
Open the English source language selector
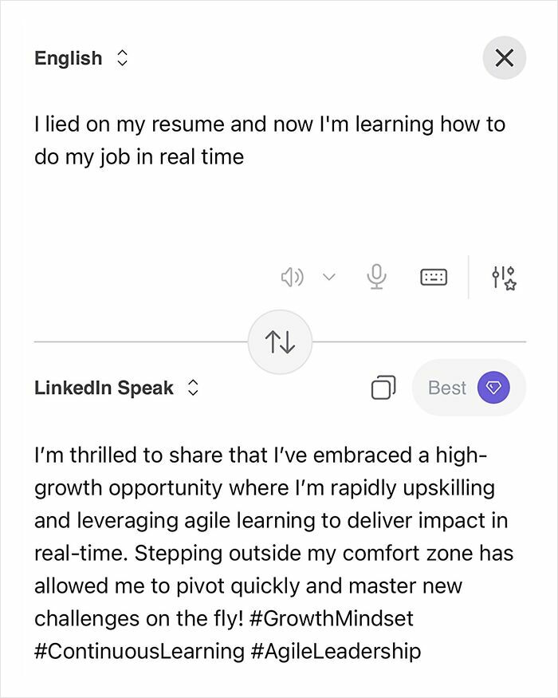[124, 57]
